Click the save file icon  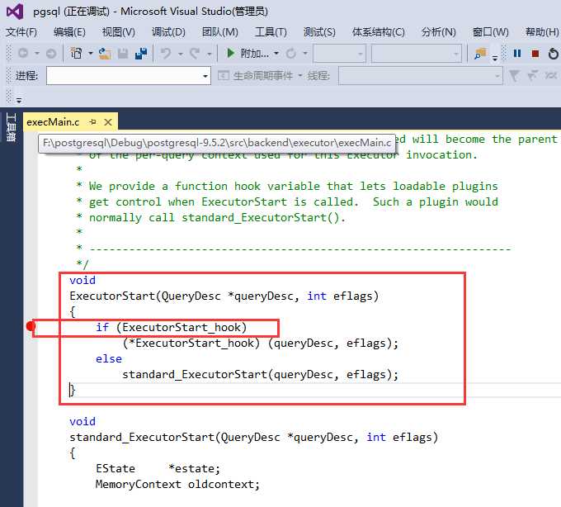coord(122,54)
